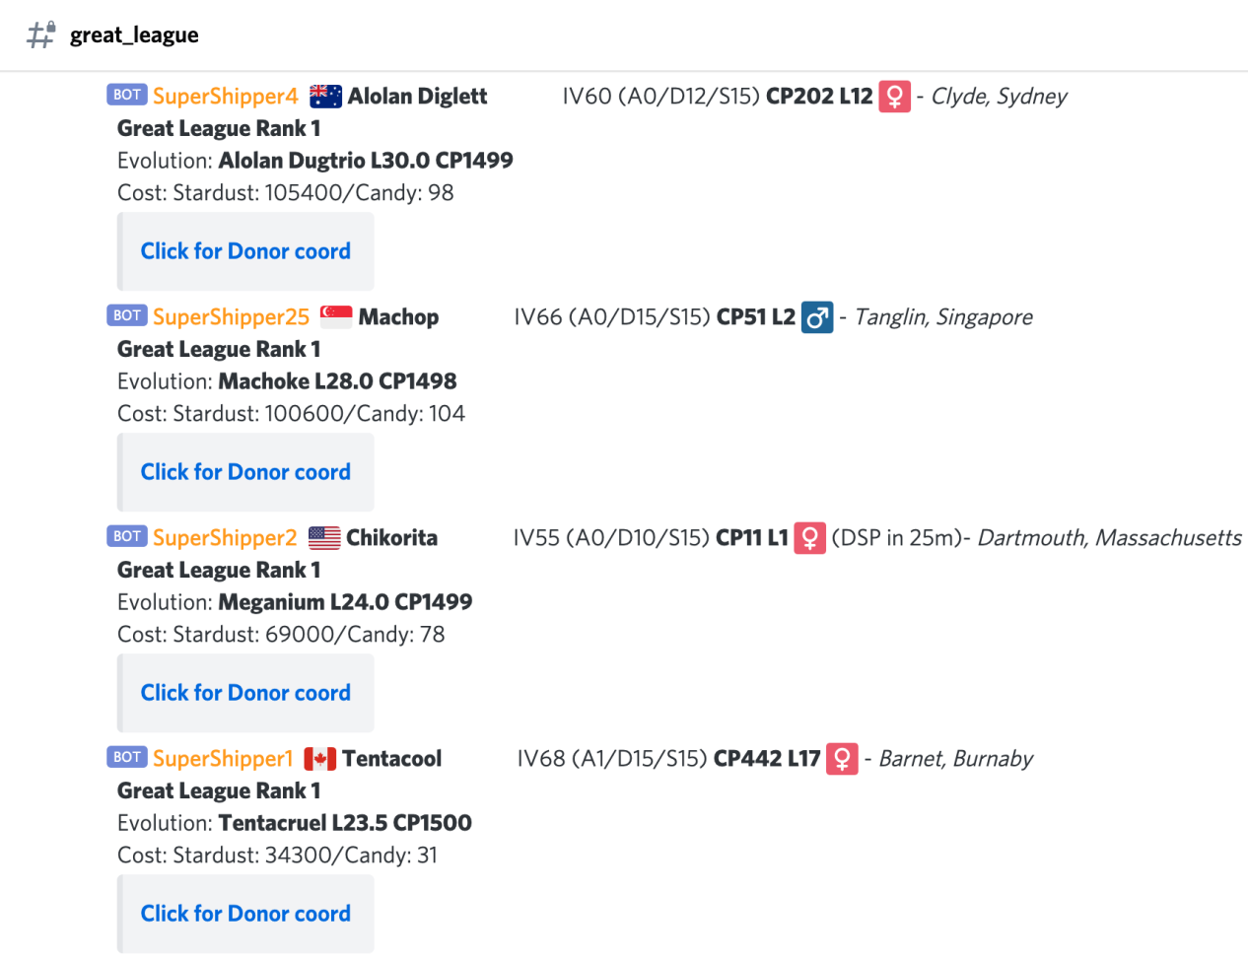
Task: Click the female symbol after CP202 L12
Action: [895, 97]
